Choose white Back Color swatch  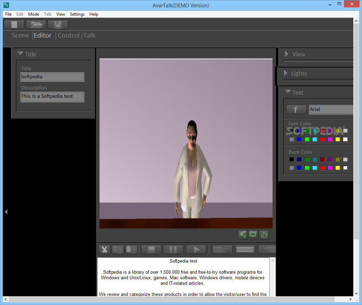coord(345,168)
